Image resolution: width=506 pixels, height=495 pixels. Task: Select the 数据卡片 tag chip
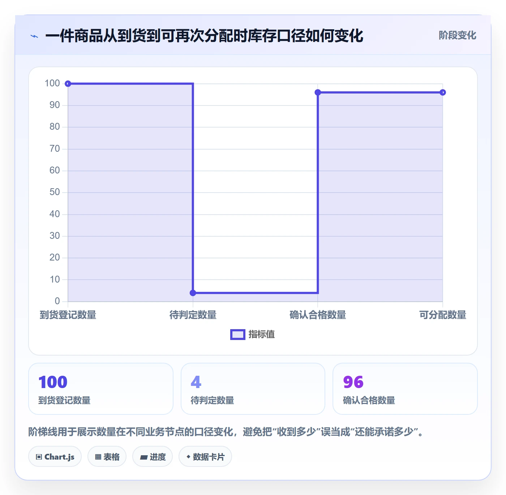pyautogui.click(x=205, y=457)
